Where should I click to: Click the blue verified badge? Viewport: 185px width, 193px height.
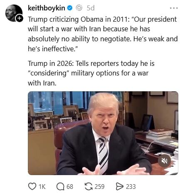pos(70,8)
